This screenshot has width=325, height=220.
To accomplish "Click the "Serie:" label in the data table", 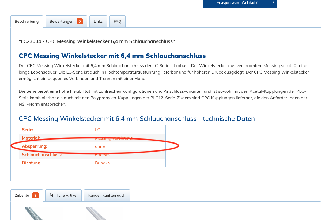I will pyautogui.click(x=28, y=130).
